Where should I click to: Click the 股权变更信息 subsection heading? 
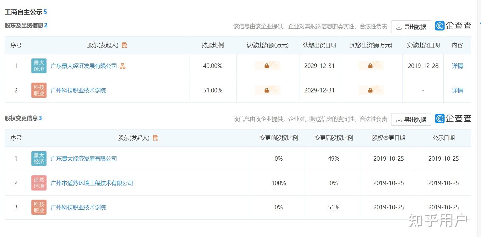point(21,118)
